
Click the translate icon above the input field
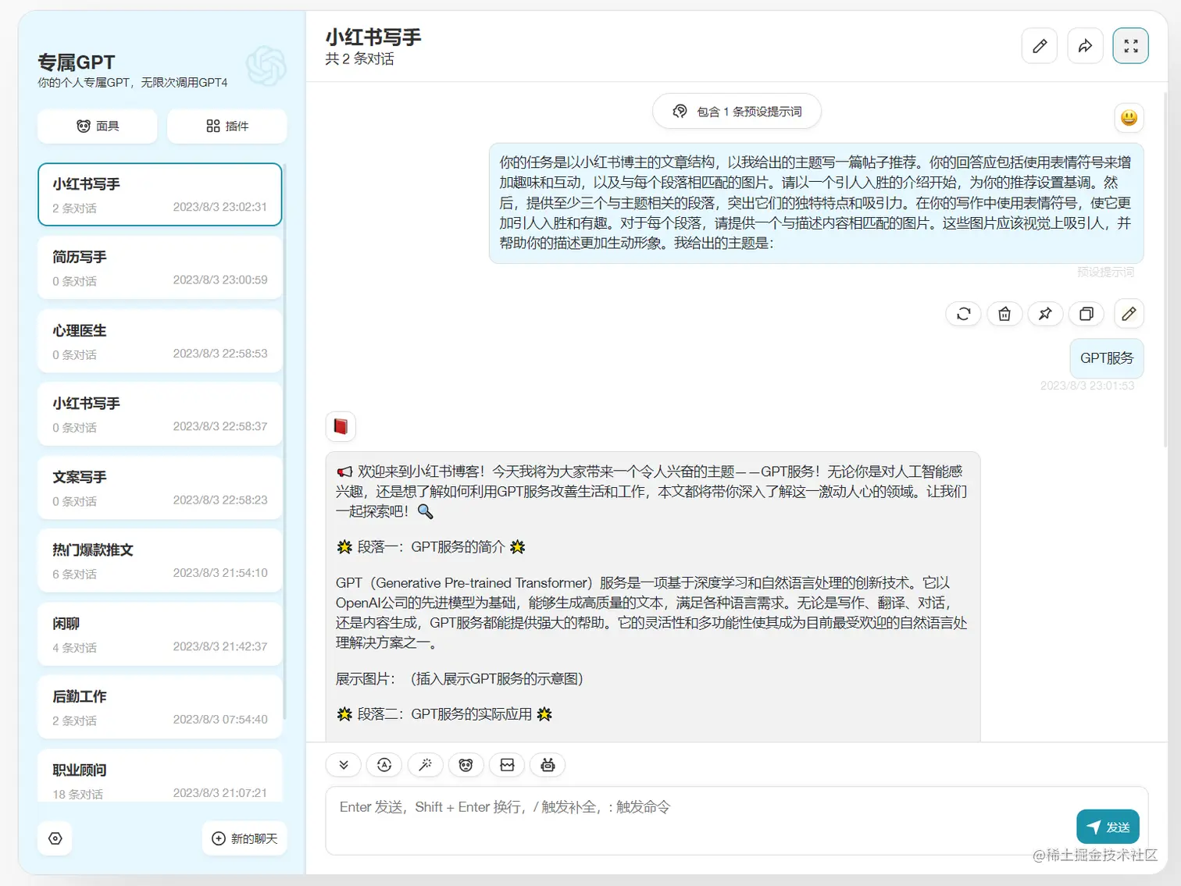pos(384,765)
